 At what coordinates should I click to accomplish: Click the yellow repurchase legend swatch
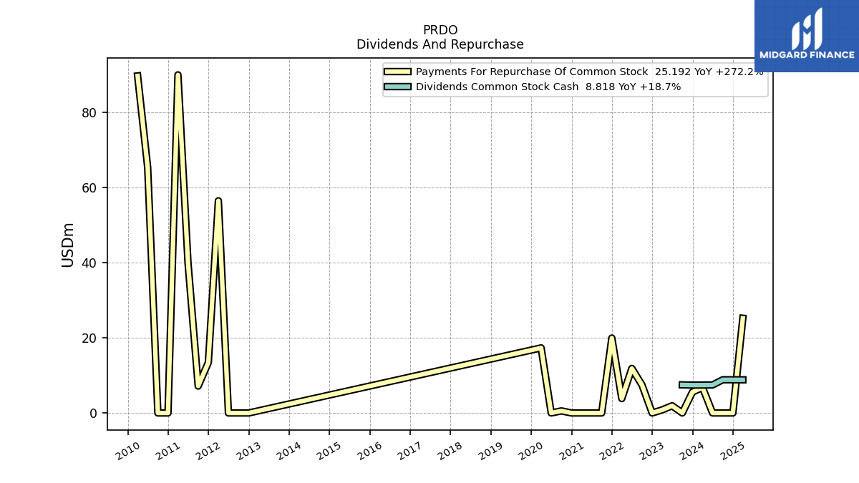coord(397,72)
